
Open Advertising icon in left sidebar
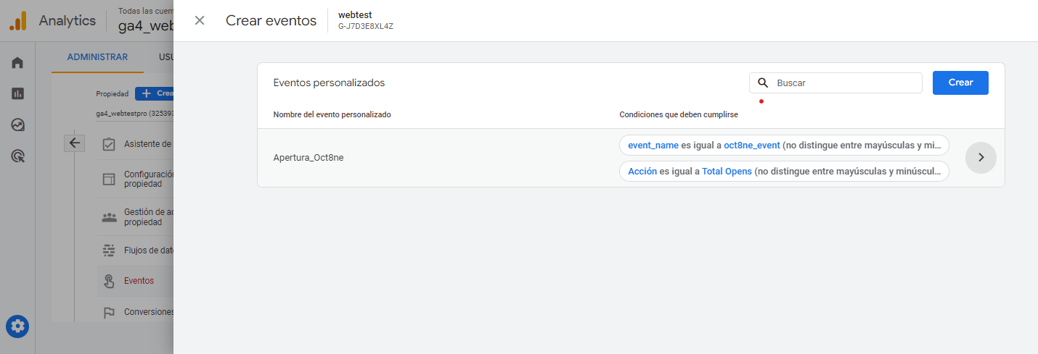(x=17, y=156)
